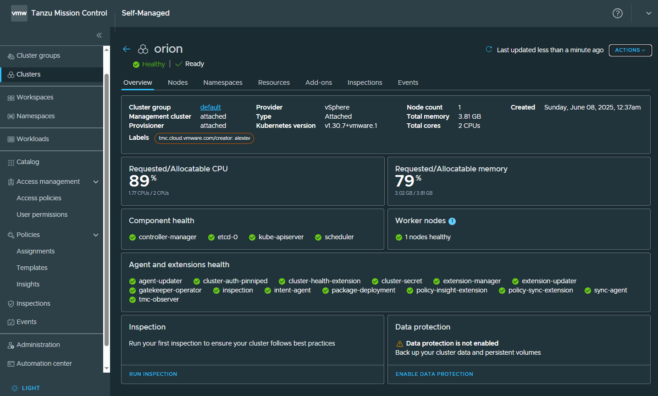Click the cluster icon beside orion

143,49
